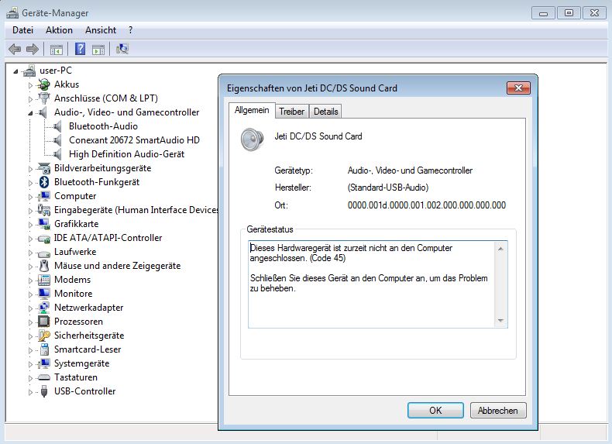
Task: Expand the Grafikkarte category
Action: 32,224
